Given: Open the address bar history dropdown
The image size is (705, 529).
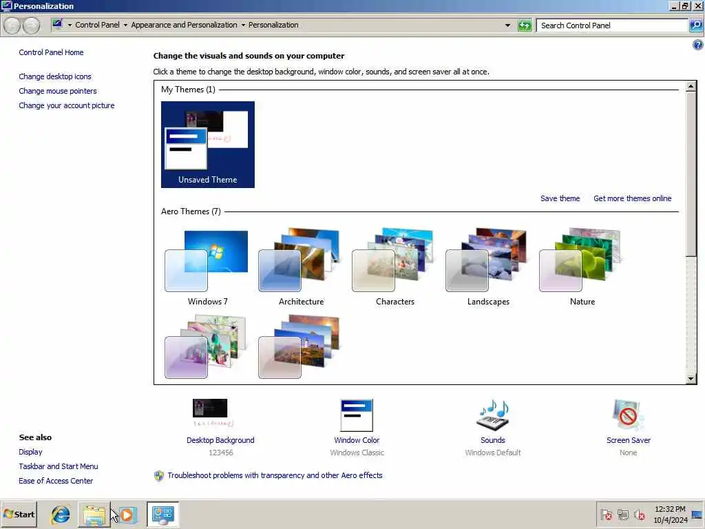Looking at the screenshot, I should point(507,25).
